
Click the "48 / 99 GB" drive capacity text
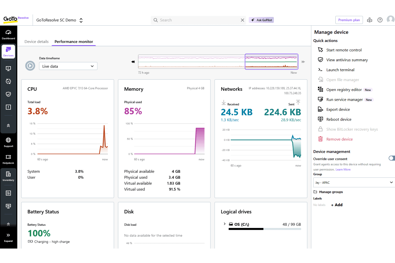point(292,224)
